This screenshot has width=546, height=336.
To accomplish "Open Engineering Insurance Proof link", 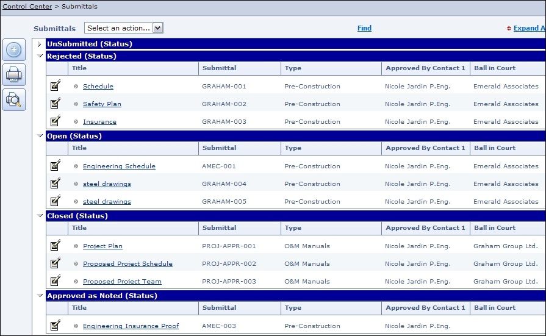I will click(x=131, y=326).
